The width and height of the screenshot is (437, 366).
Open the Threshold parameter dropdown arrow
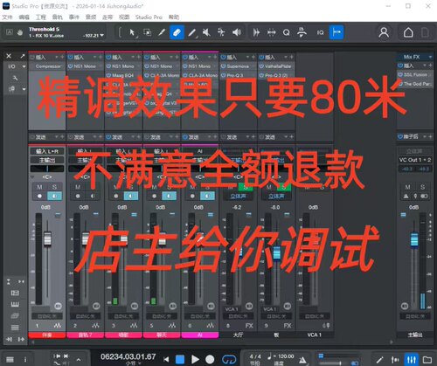[101, 36]
